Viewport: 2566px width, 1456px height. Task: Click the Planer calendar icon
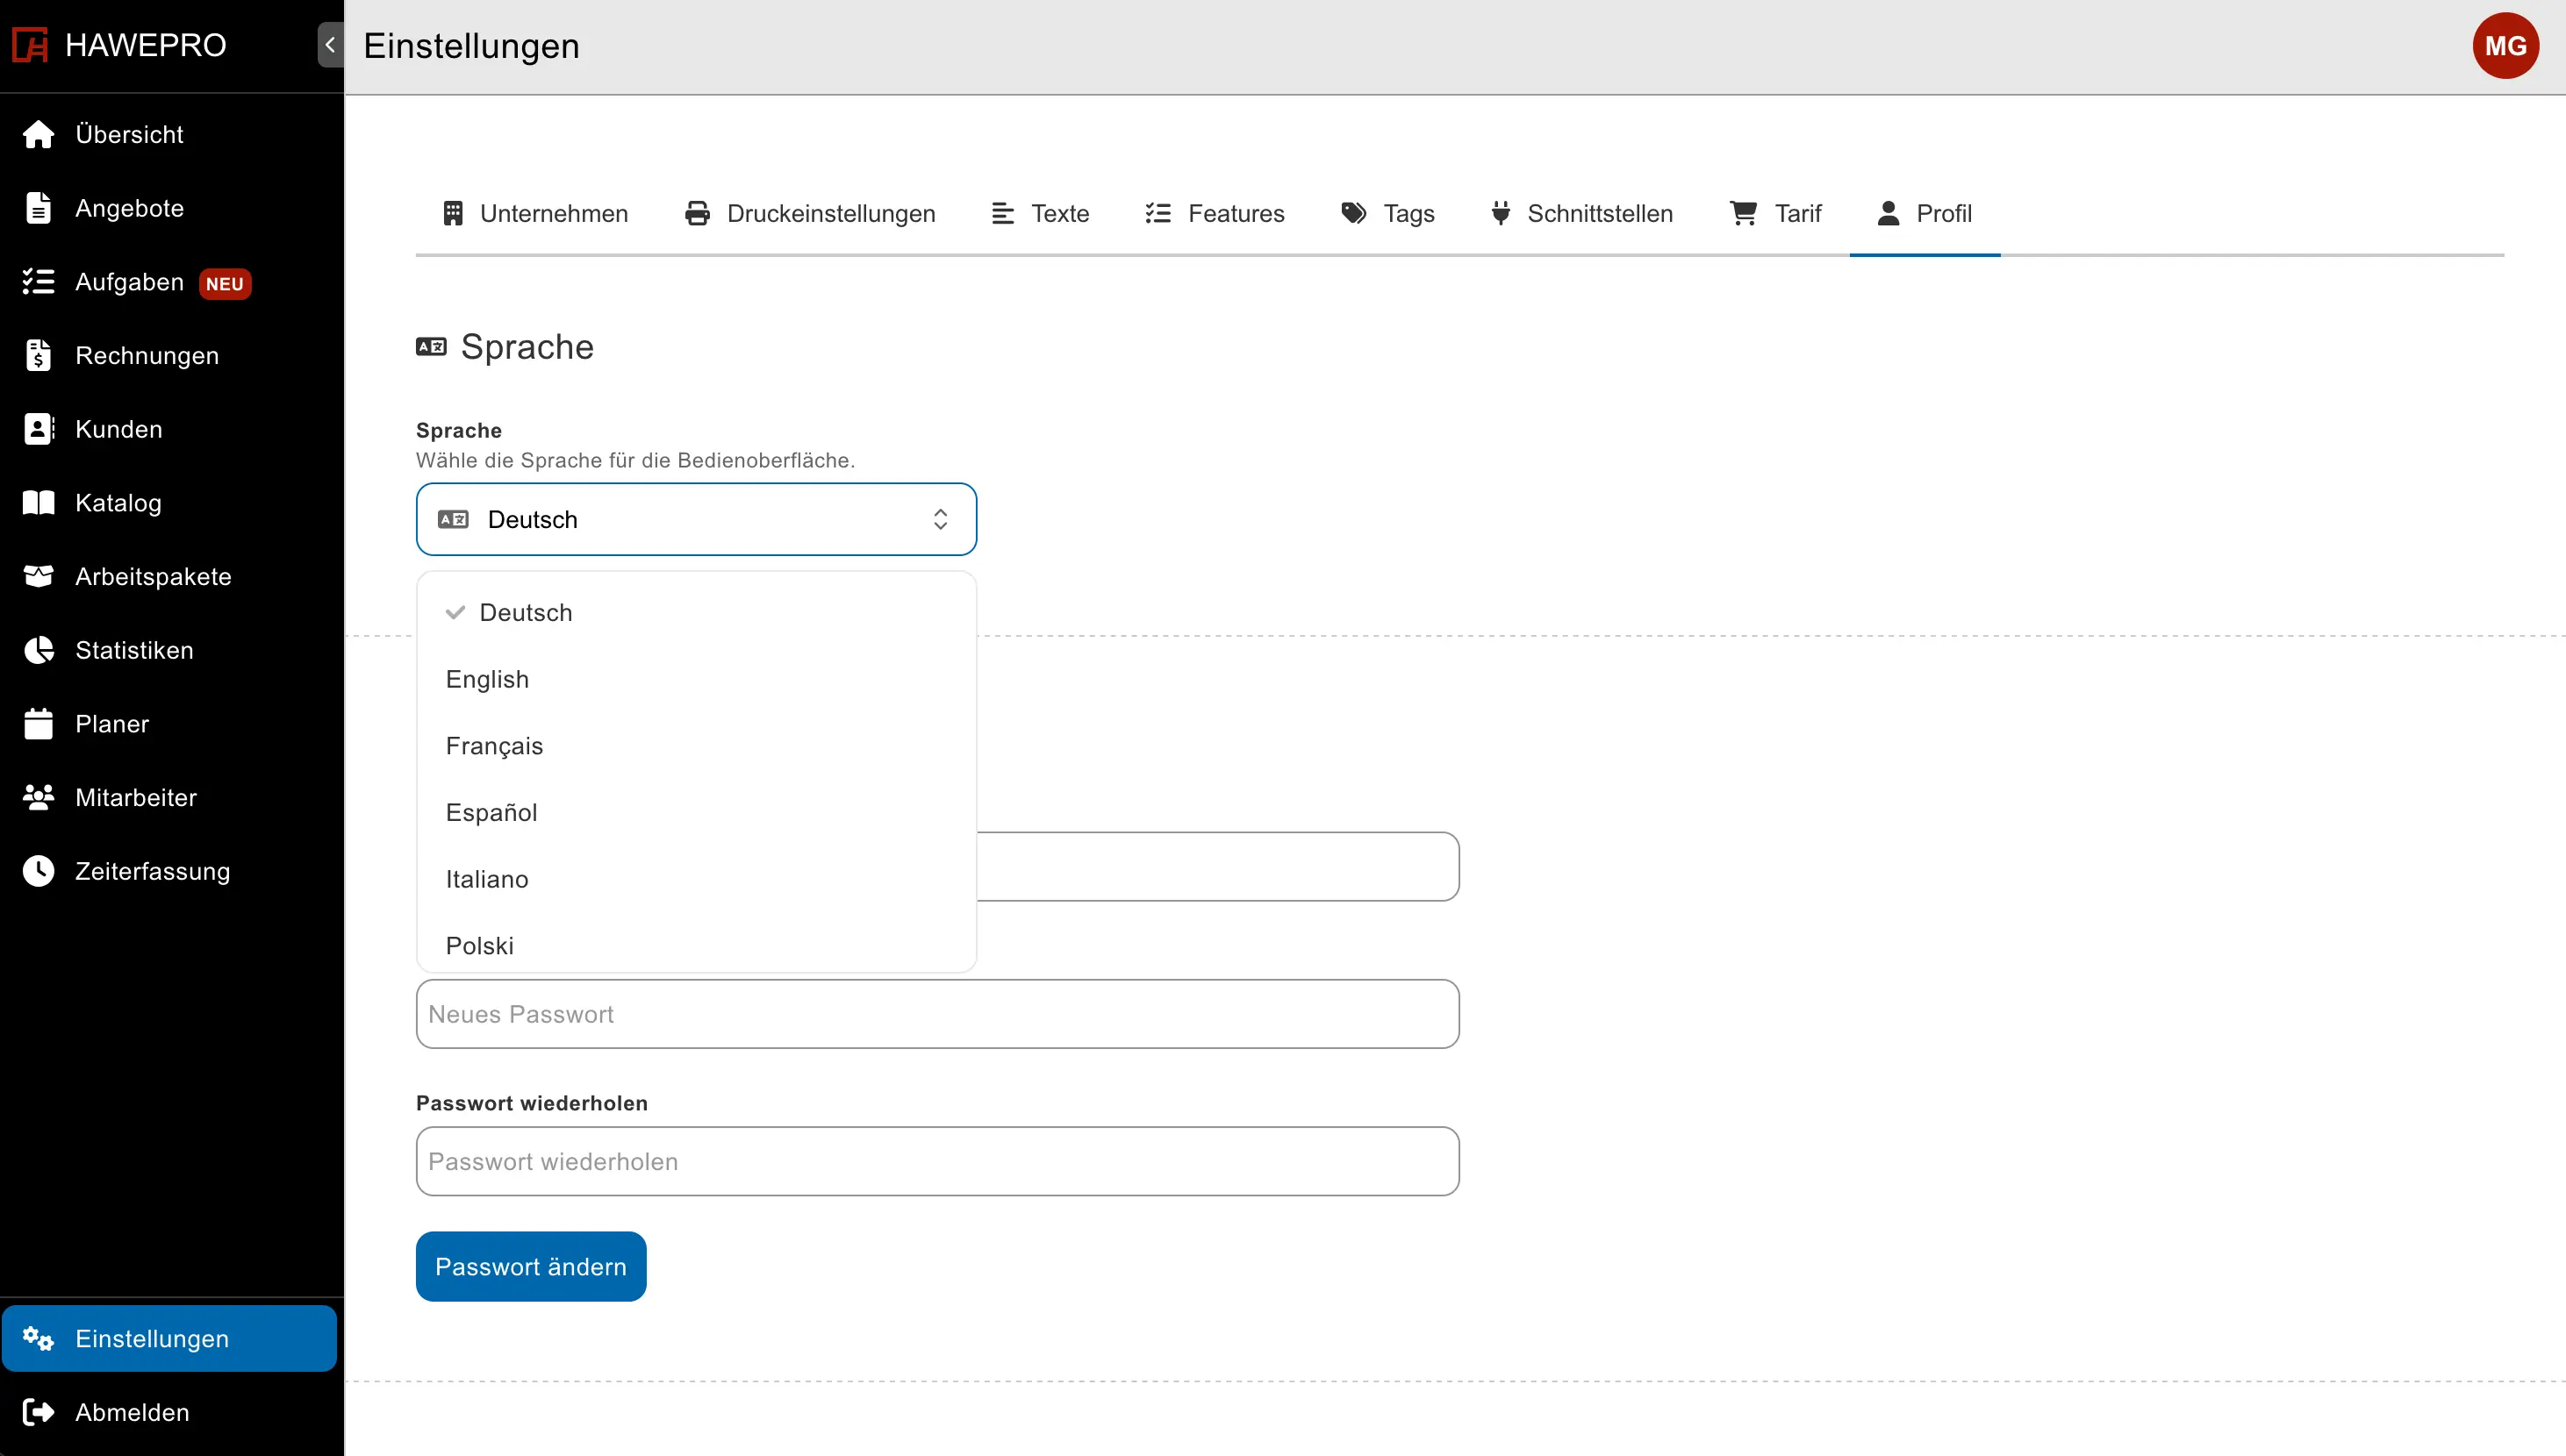pos(38,724)
